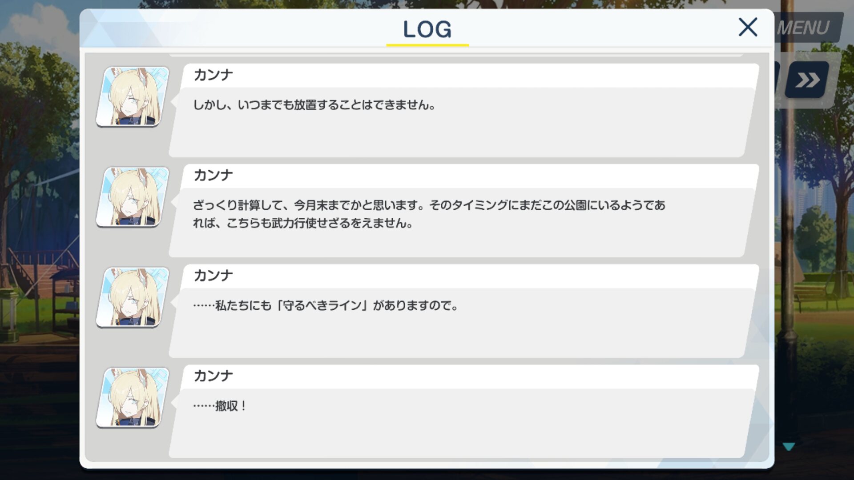
Task: Tap Kanna's avatar beside the 今月末 message
Action: [133, 197]
